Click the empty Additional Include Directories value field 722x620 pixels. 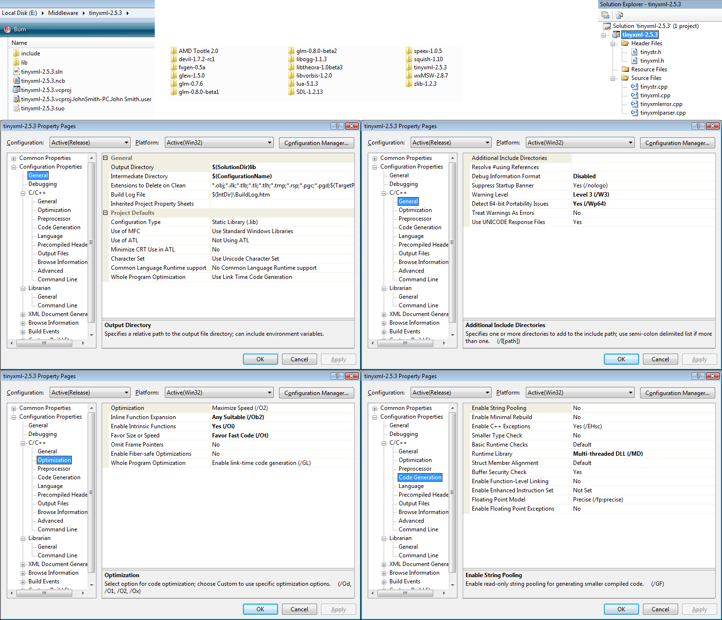pyautogui.click(x=643, y=158)
